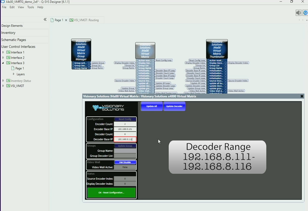The height and width of the screenshot is (211, 308).
Task: Expand Interface 1 in the tree
Action: 3,52
